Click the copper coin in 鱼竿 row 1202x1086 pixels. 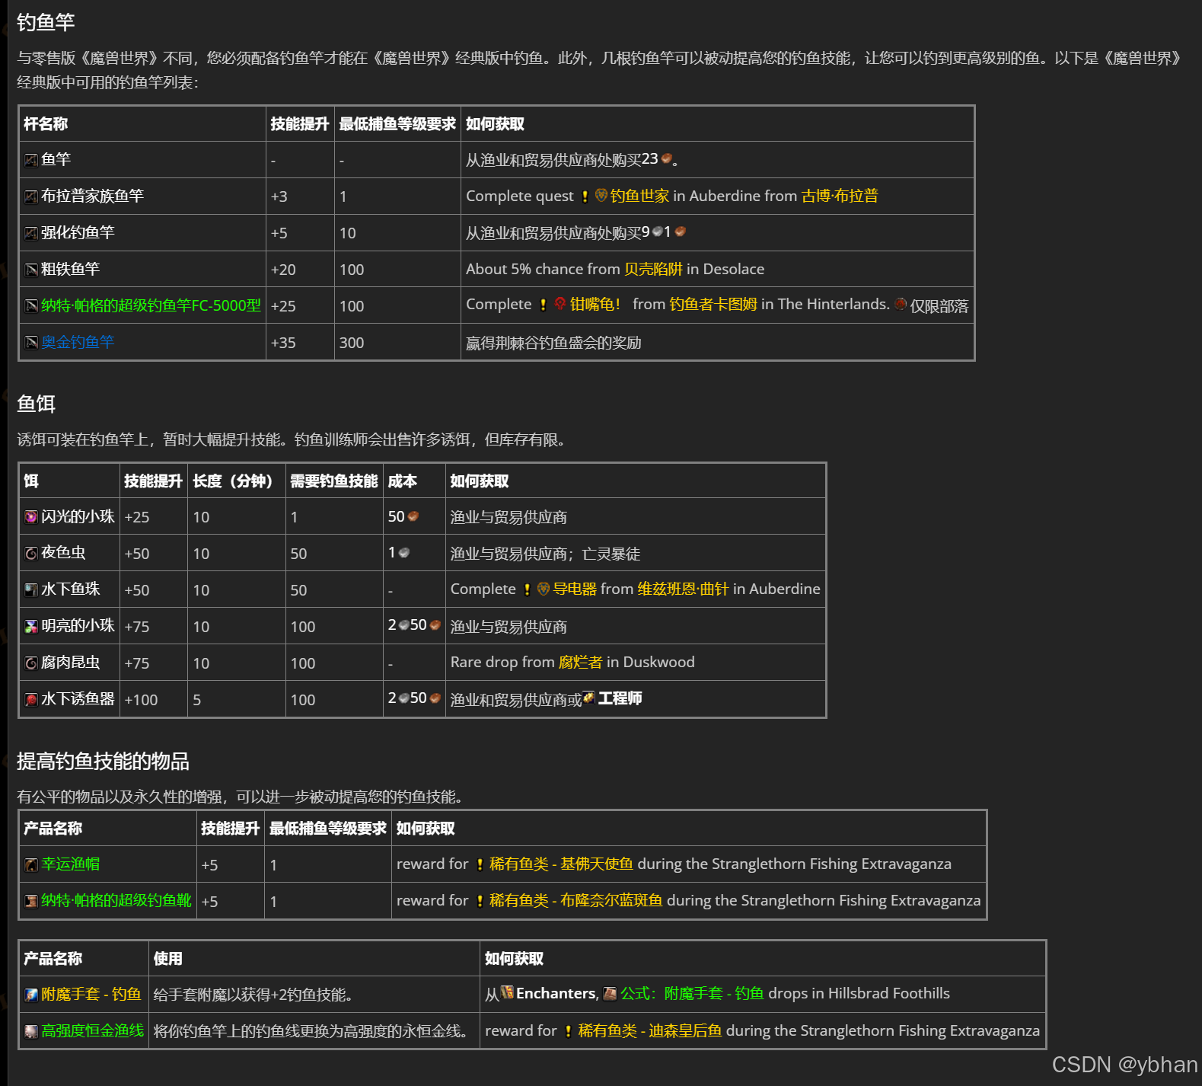click(x=667, y=158)
